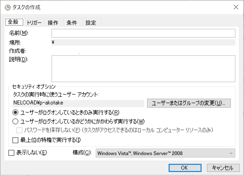The height and width of the screenshot is (176, 244).
Task: Click the clock icon in the title bar
Action: [x=8, y=7]
